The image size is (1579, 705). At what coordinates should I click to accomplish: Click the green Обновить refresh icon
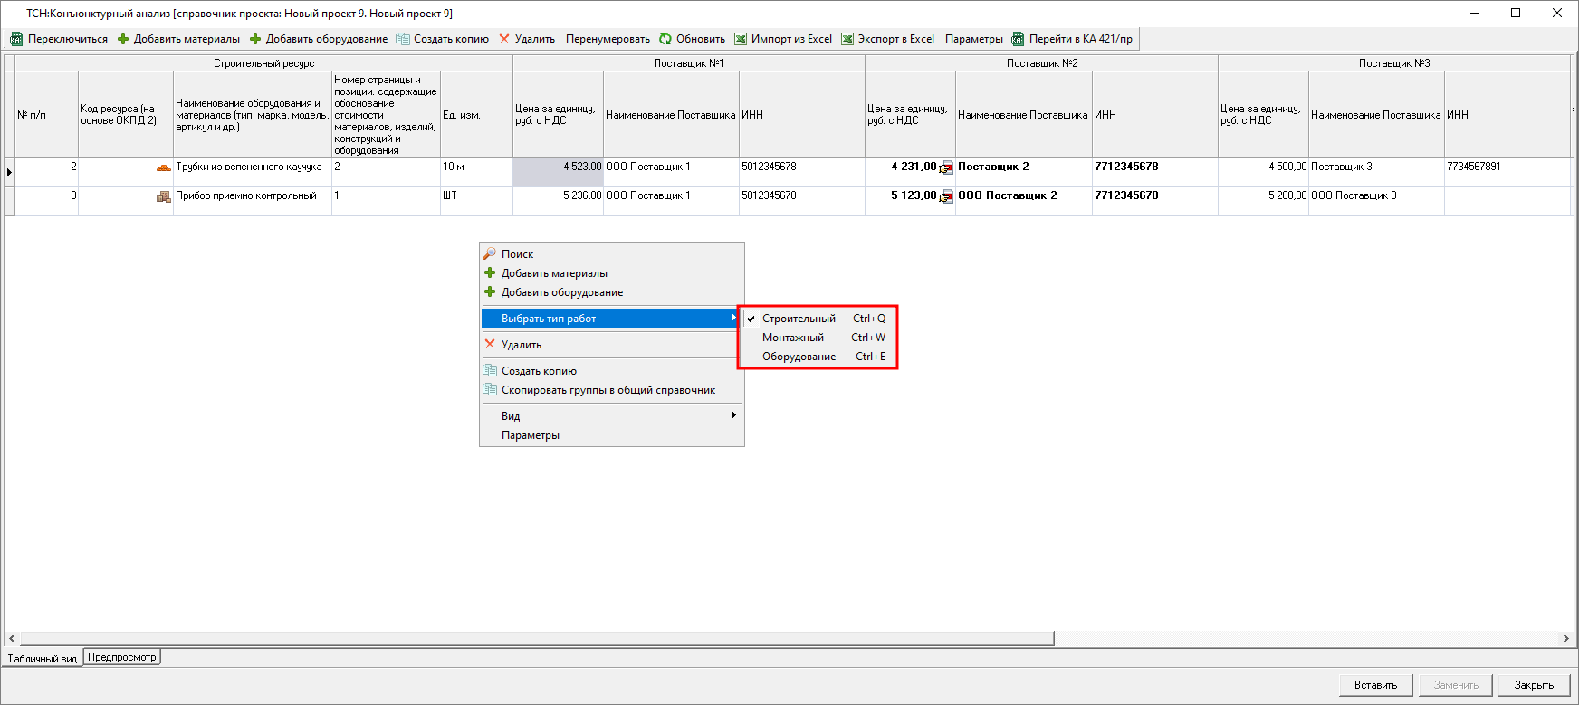tap(665, 39)
